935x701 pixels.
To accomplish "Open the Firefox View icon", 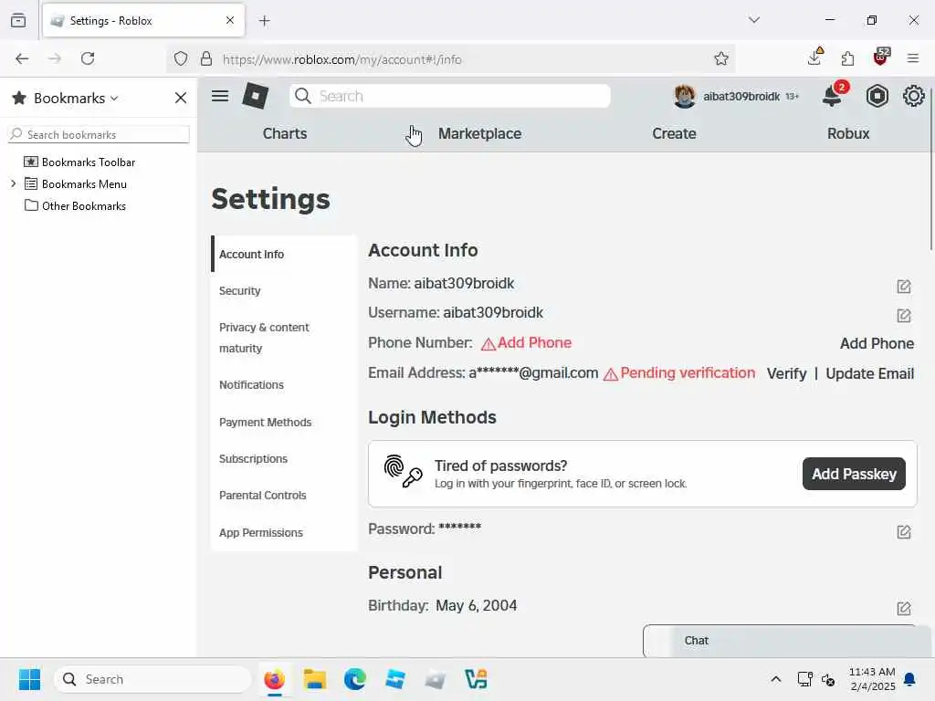I will [x=18, y=20].
